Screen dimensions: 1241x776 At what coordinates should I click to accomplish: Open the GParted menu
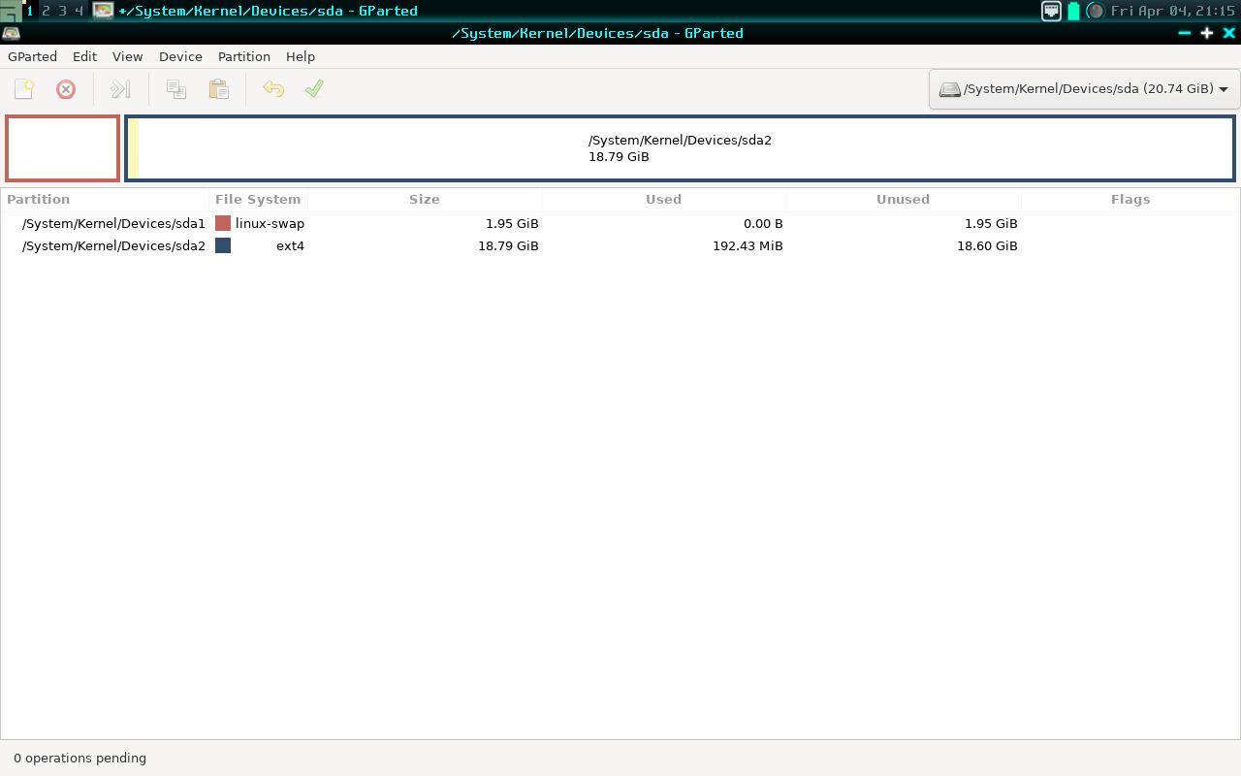[x=32, y=56]
